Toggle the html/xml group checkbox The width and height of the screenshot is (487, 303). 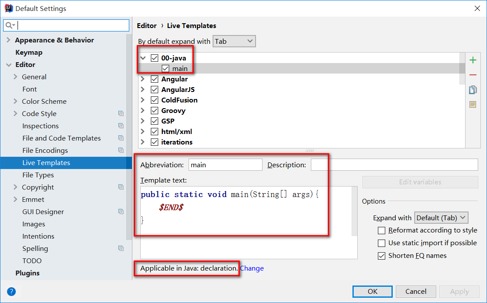(x=154, y=131)
